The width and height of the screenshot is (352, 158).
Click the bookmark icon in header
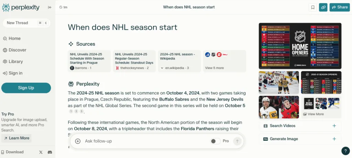[x=313, y=8]
